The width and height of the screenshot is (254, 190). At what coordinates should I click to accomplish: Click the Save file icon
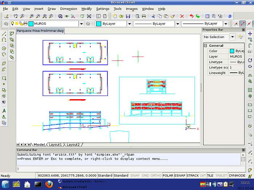pos(128,16)
